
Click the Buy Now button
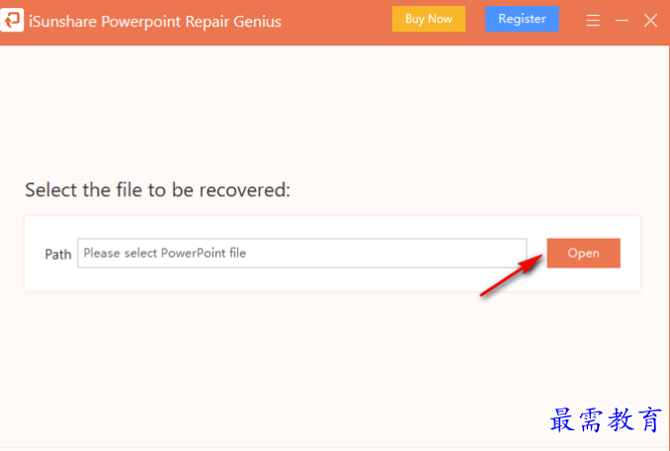click(429, 19)
